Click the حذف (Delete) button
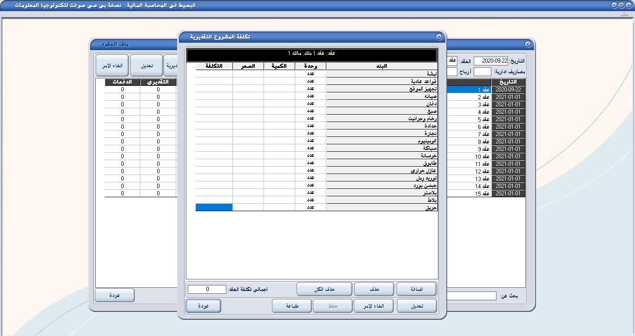Viewport: 635px width, 336px height. tap(373, 289)
